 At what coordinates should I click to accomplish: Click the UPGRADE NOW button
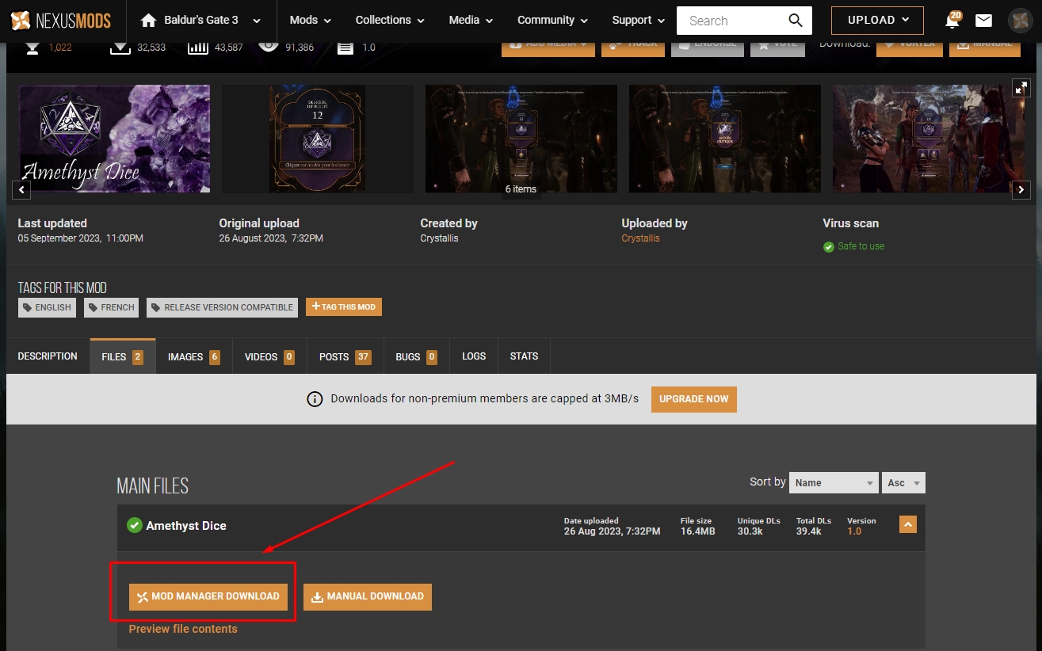point(693,399)
